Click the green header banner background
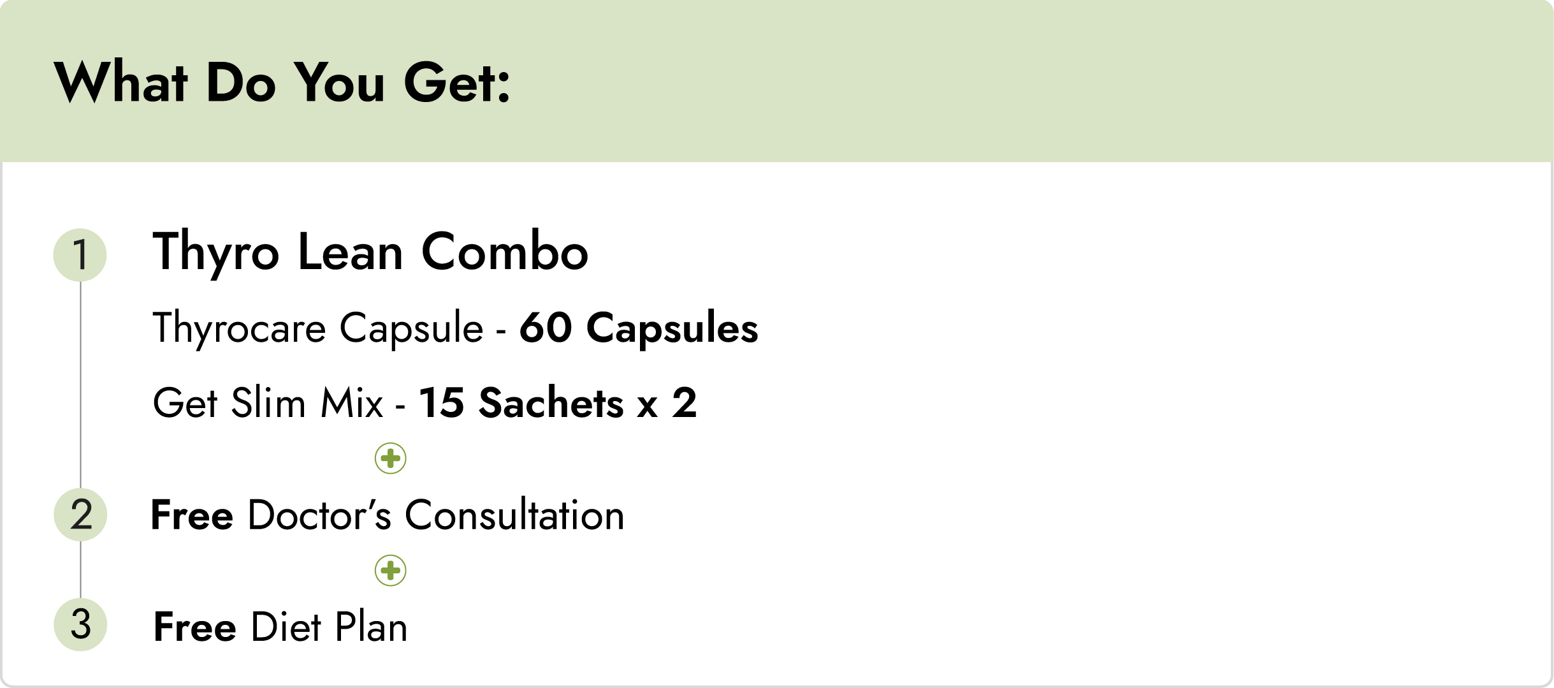Screen dimensions: 1554x688 click(1020, 83)
